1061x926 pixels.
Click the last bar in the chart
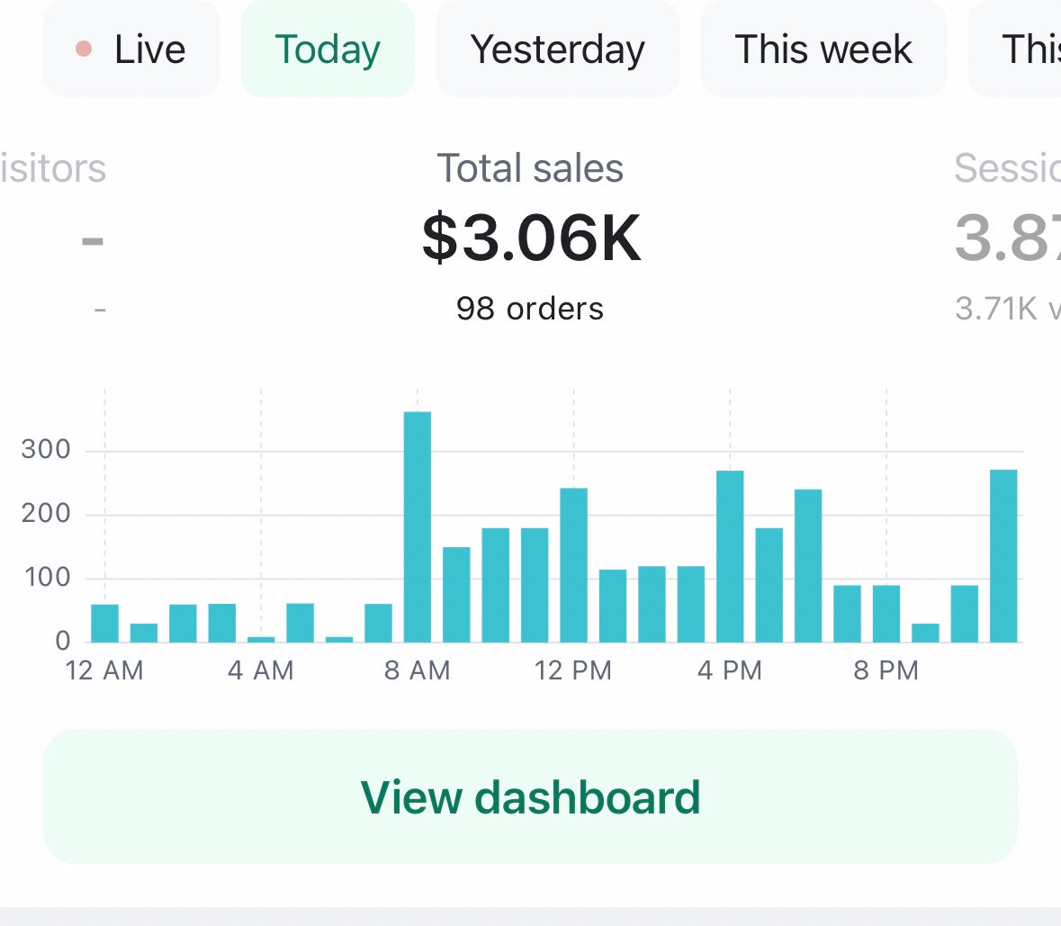(x=1003, y=556)
